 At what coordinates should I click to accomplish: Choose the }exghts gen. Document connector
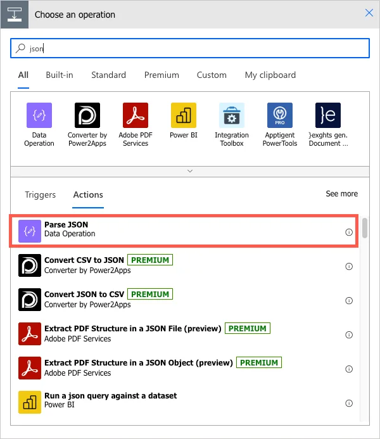coord(328,115)
